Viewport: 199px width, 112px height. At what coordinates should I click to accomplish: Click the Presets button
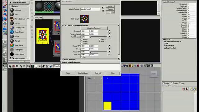[110, 9]
